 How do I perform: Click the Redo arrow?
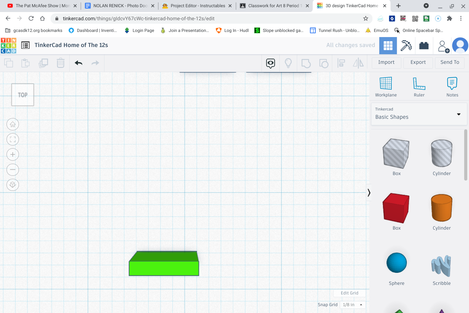95,63
